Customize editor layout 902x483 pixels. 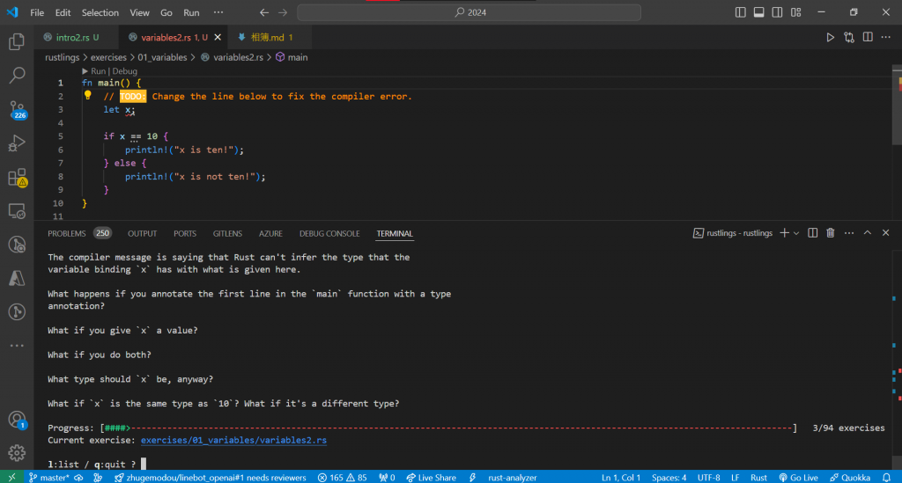click(795, 12)
